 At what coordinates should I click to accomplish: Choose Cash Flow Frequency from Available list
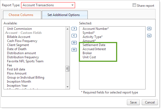22,41
